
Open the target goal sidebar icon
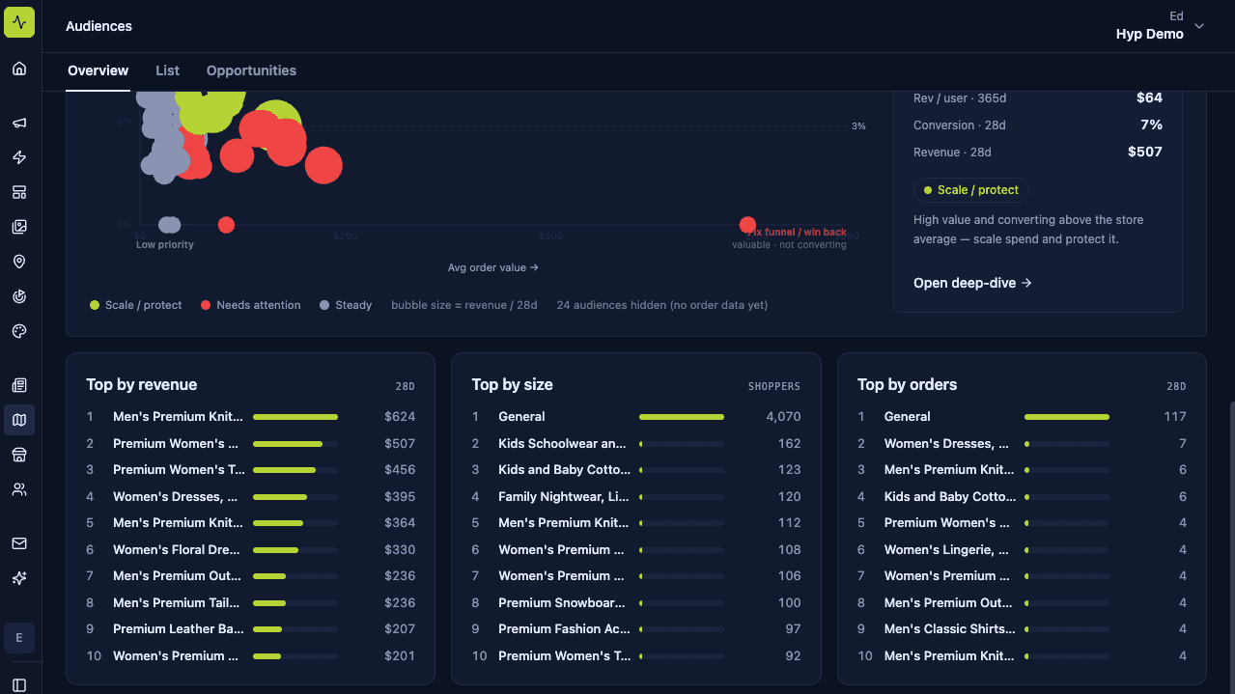19,296
